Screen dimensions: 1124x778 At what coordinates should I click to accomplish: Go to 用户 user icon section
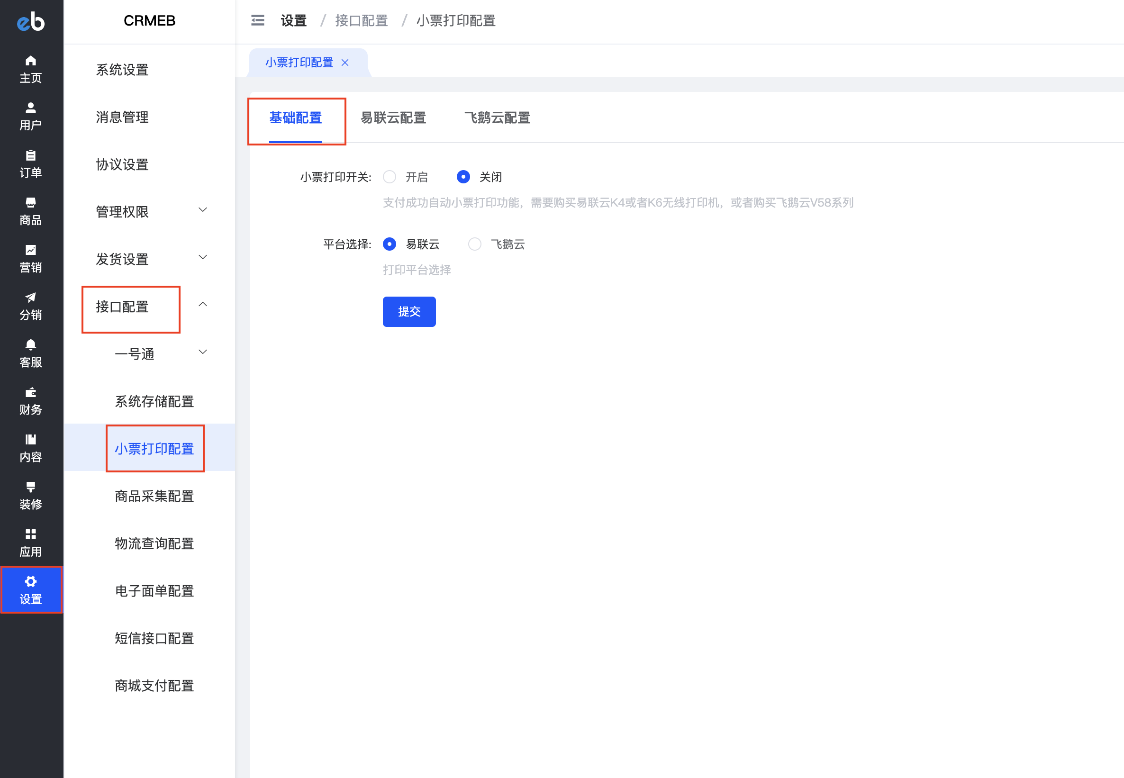(x=31, y=108)
